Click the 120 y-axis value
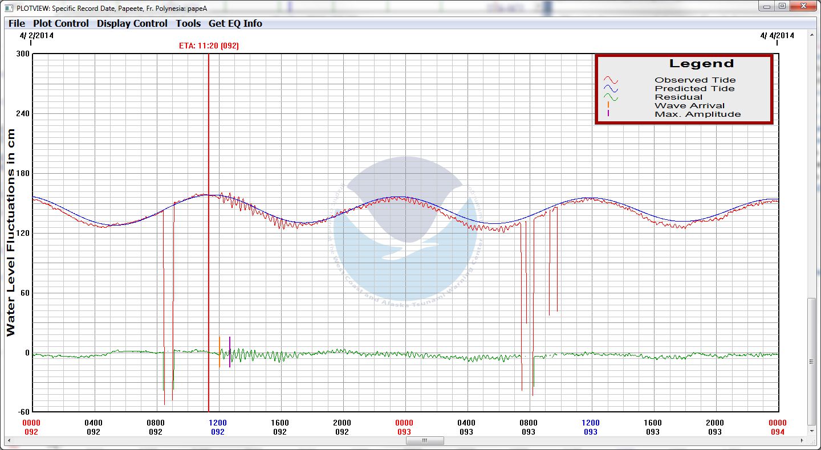821x450 pixels. point(24,233)
